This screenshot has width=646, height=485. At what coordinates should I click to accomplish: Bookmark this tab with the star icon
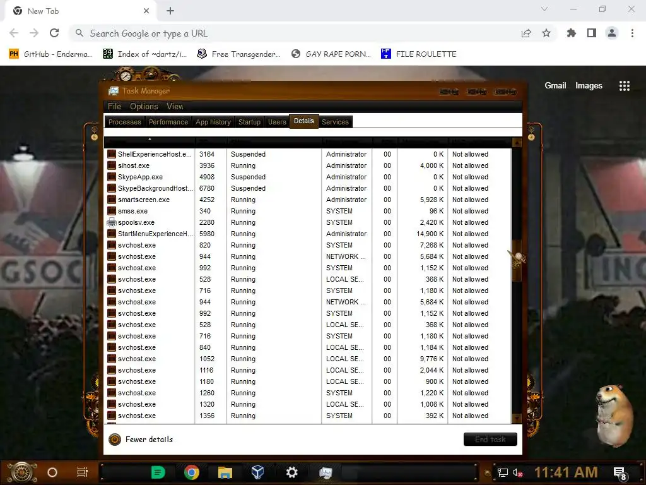click(546, 33)
